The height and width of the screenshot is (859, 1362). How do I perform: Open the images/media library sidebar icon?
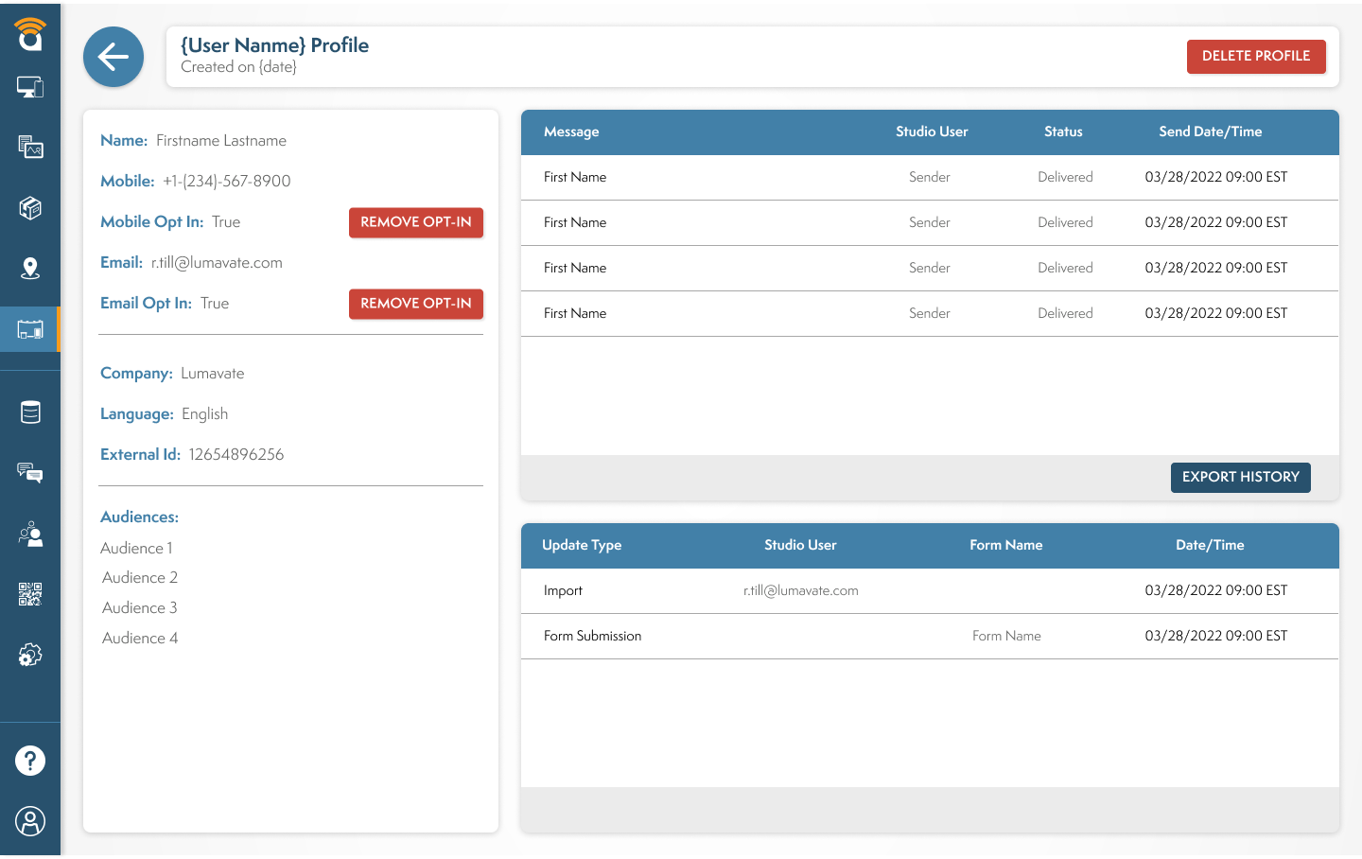(x=30, y=147)
